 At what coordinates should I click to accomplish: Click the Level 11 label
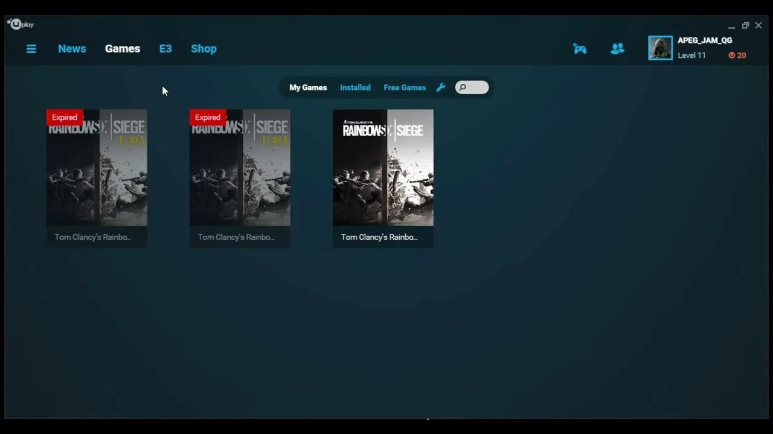click(691, 55)
